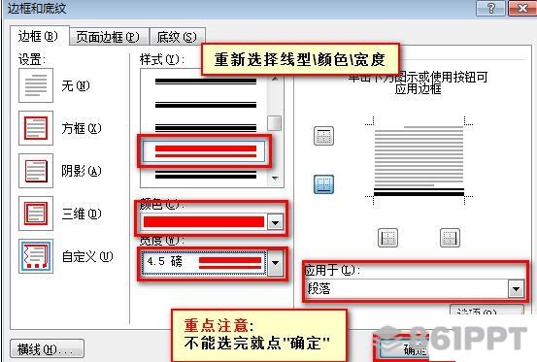Screen dimensions: 537x362
Task: Select the red double-line style in list
Action: [204, 150]
